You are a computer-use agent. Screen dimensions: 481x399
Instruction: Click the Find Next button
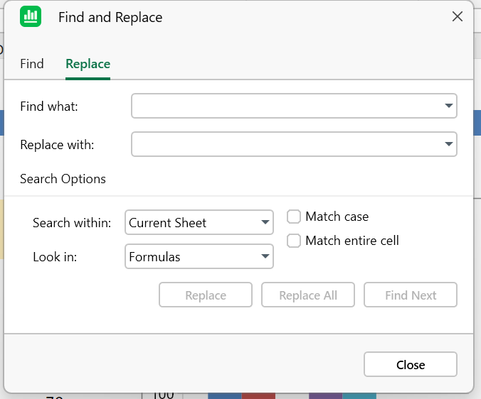click(x=411, y=295)
